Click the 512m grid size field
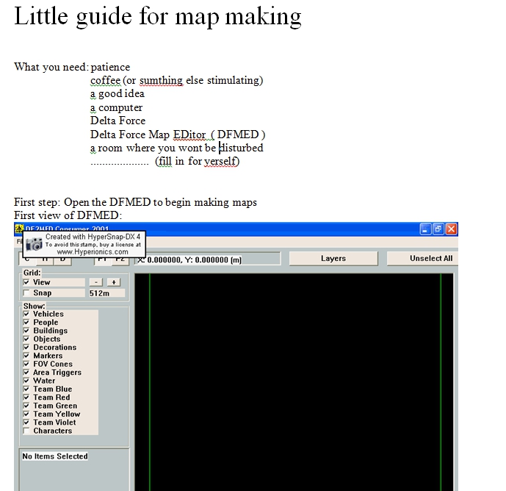 (x=106, y=293)
